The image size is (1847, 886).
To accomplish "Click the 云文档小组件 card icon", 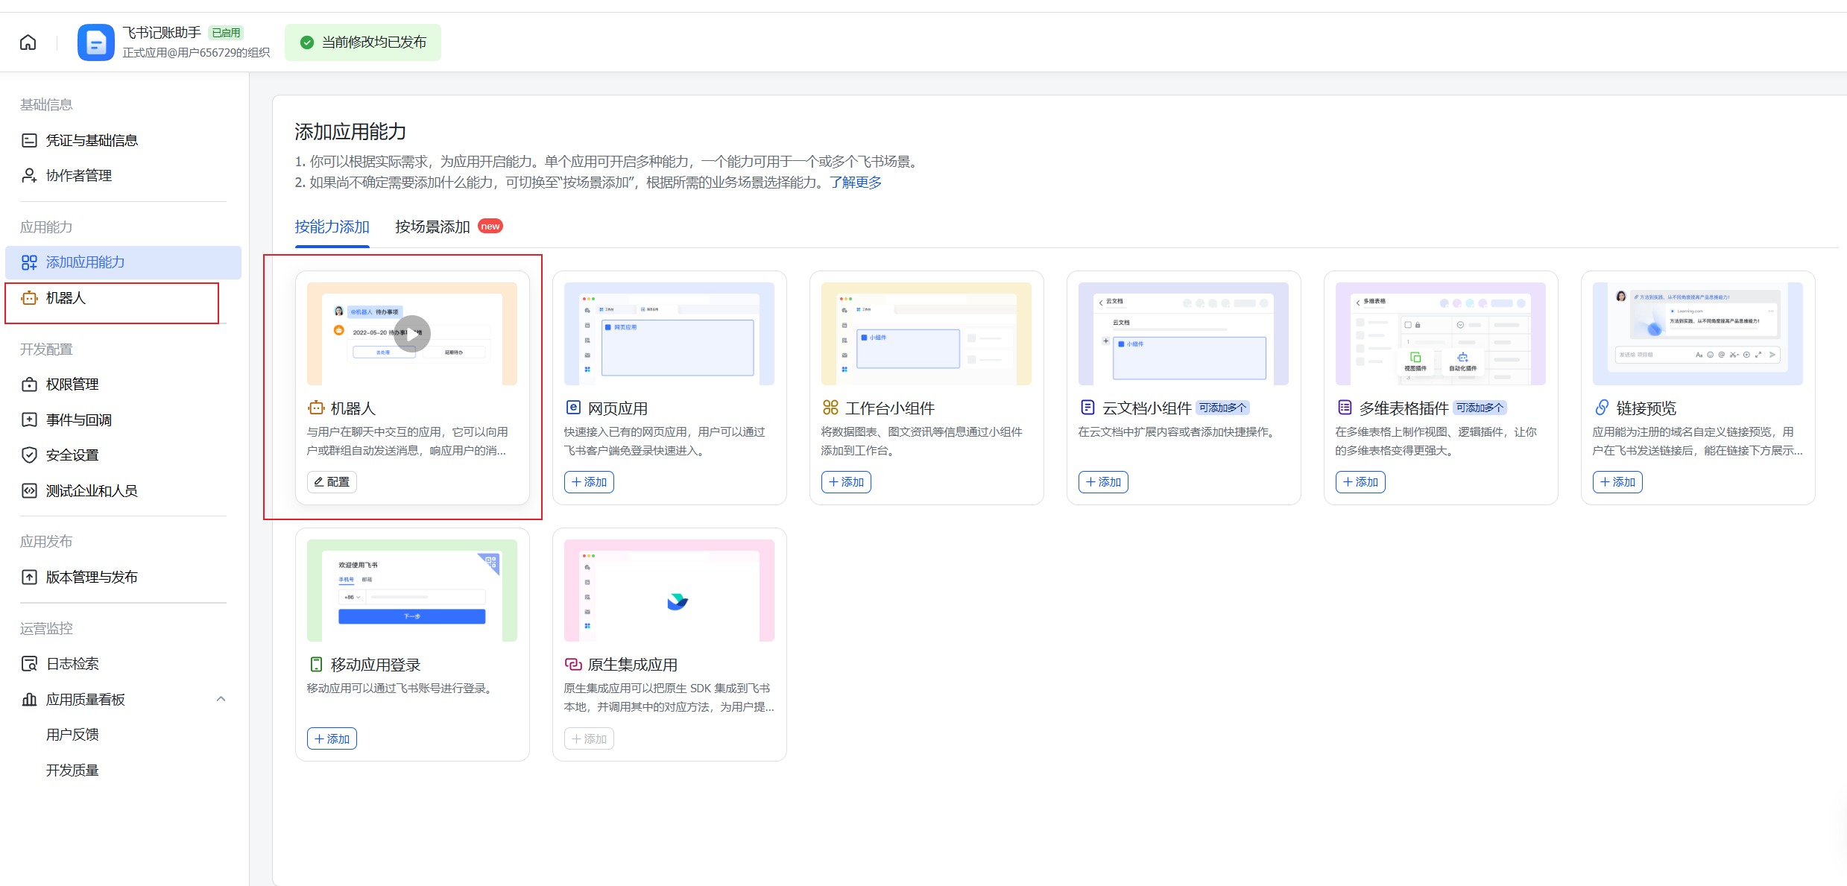I will (x=1087, y=408).
